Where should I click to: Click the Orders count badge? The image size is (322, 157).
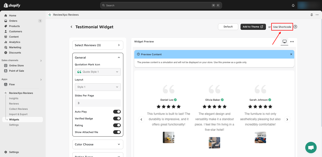pyautogui.click(x=40, y=21)
